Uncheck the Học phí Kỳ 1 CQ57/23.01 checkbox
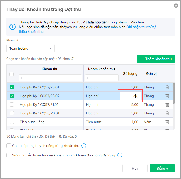This screenshot has width=181, height=179. point(12,87)
